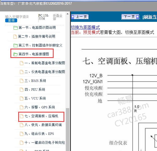Click the 12V_IGN1 label in diagram

(x=93, y=82)
